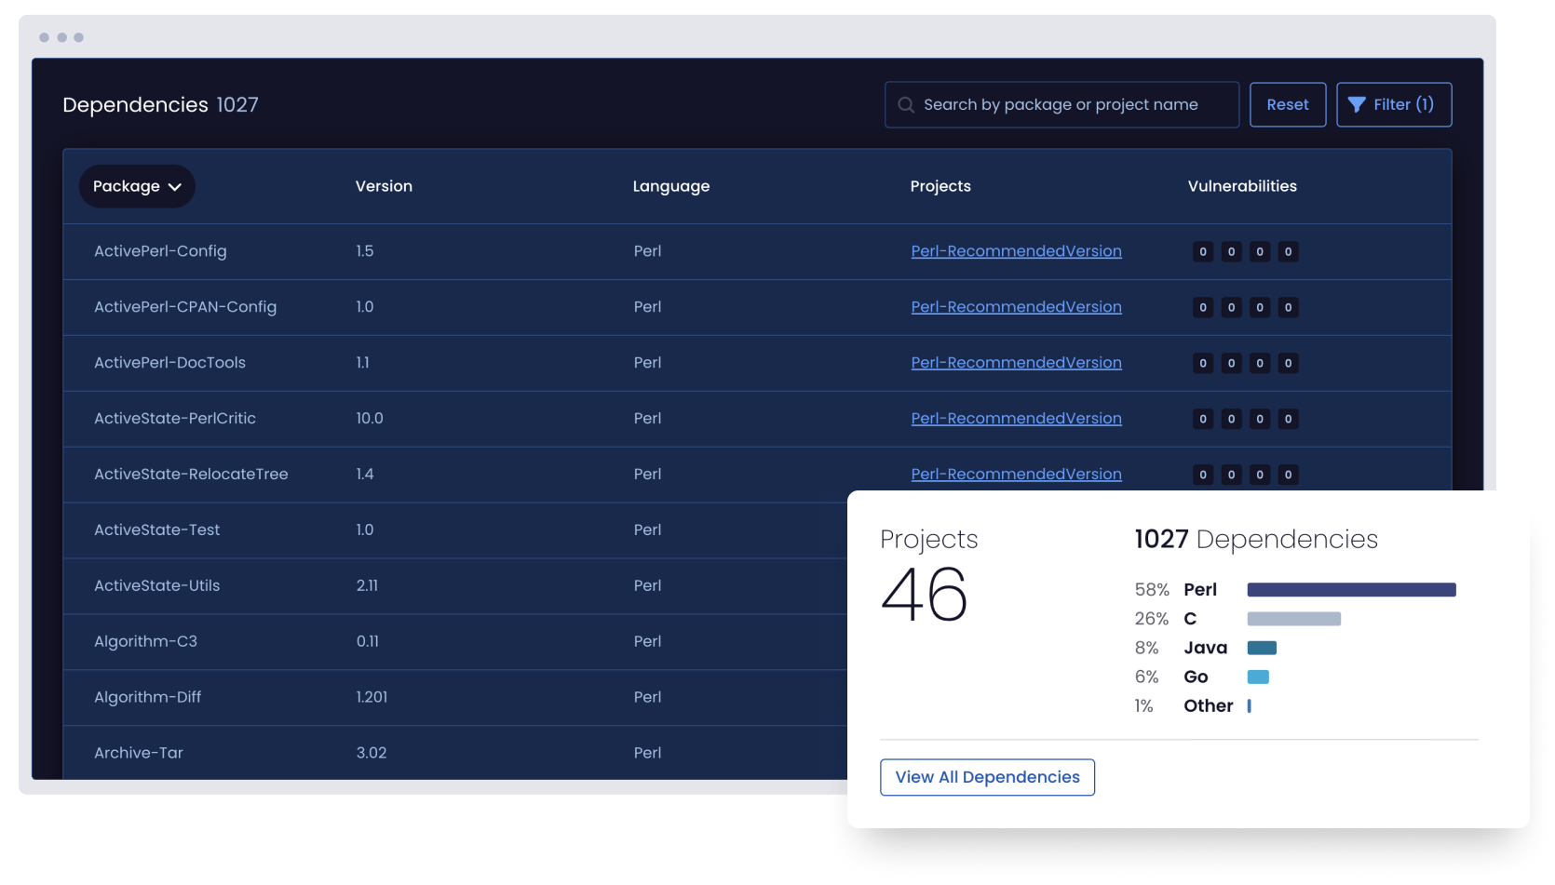Image resolution: width=1555 pixels, height=885 pixels.
Task: Open the Filter (1) options
Action: click(1394, 105)
